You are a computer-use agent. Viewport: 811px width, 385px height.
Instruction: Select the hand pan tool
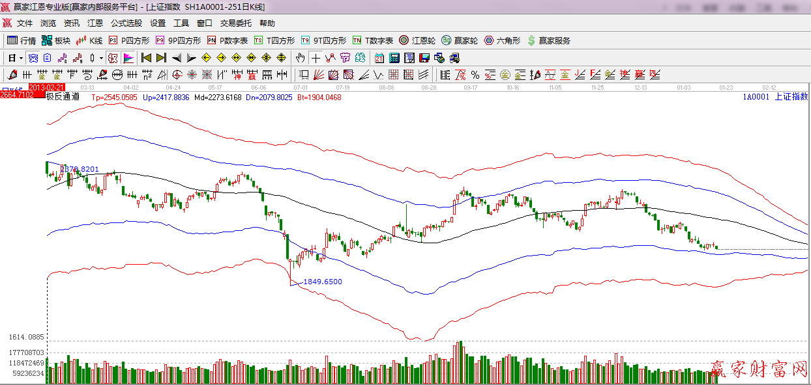click(x=301, y=58)
